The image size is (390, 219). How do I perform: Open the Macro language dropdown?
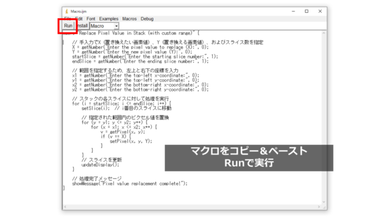(104, 26)
